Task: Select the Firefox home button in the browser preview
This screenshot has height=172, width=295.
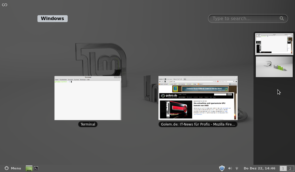Action: pyautogui.click(x=236, y=81)
